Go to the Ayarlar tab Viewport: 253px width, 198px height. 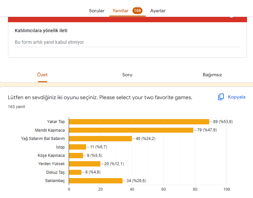click(x=158, y=11)
